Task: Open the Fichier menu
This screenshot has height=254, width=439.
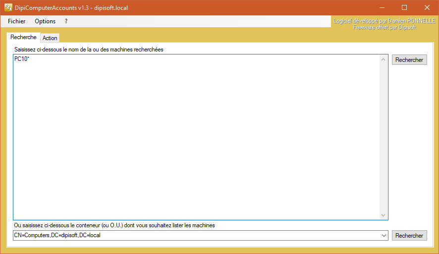Action: [17, 21]
